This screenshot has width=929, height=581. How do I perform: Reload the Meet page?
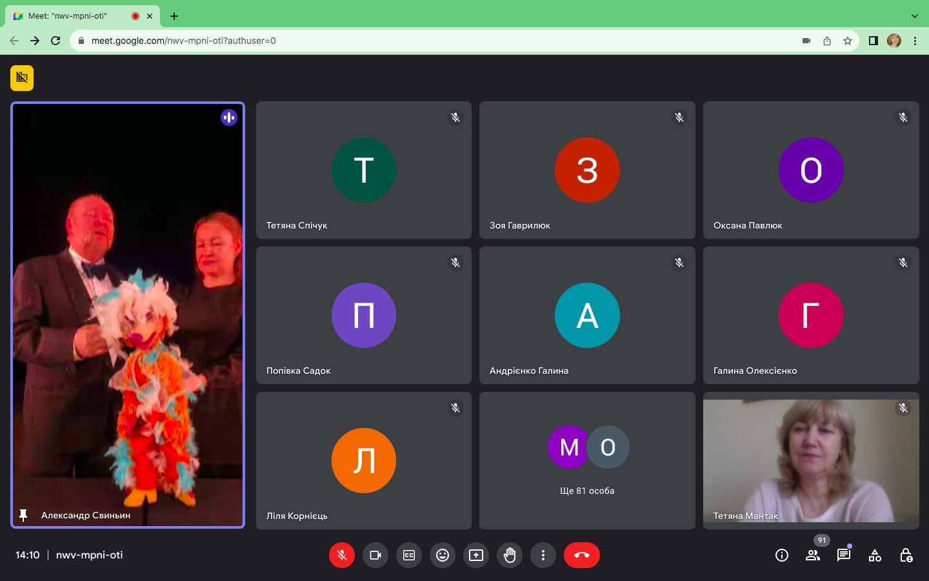(55, 41)
